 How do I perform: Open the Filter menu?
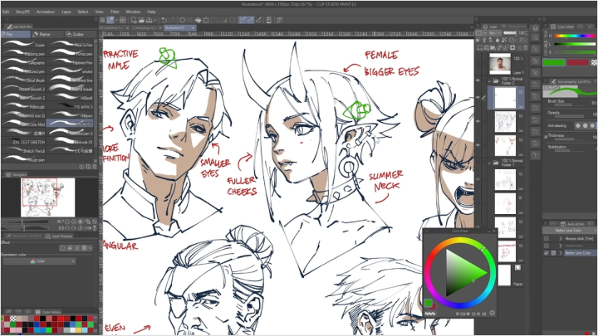coord(115,12)
